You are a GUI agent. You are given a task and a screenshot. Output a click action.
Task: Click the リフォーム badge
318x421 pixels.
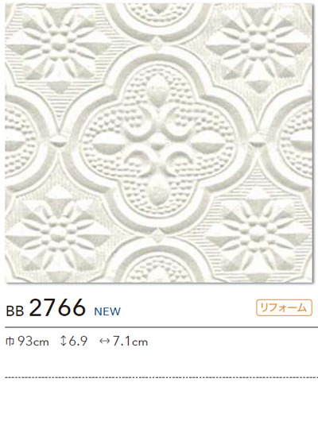click(x=284, y=307)
